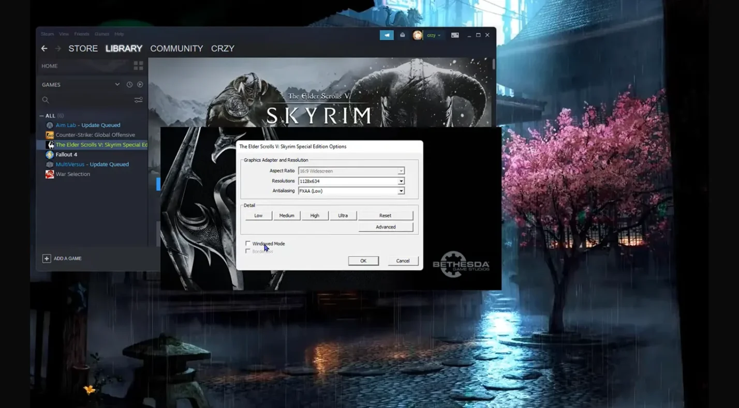Viewport: 739px width, 408px height.
Task: Open the library filter sliders icon
Action: [x=138, y=99]
